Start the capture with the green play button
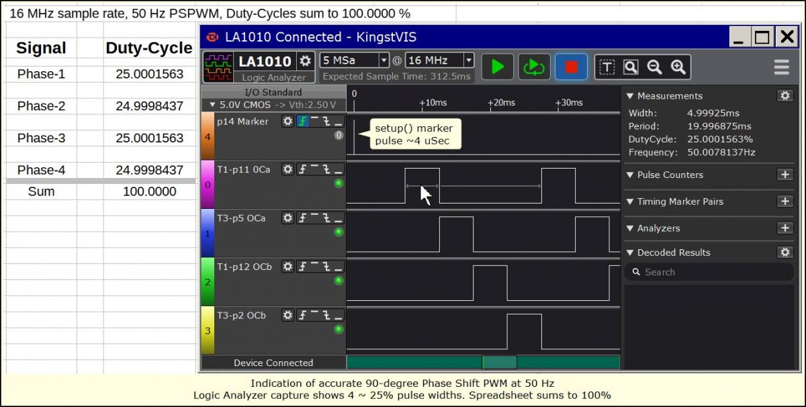 tap(498, 66)
